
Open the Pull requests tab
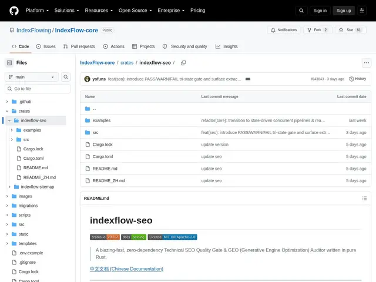79,46
